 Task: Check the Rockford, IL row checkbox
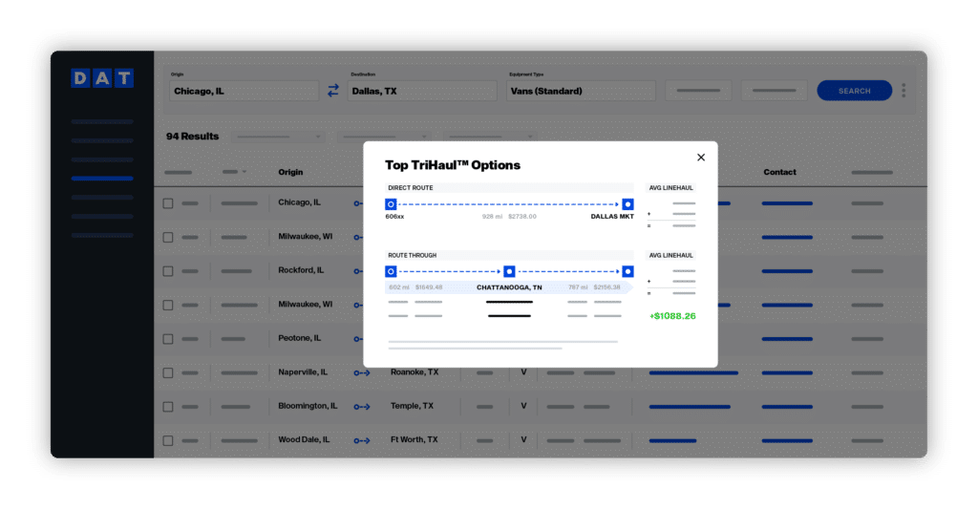click(x=168, y=271)
